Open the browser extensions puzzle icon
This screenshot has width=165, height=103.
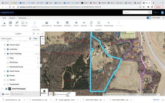[148, 7]
